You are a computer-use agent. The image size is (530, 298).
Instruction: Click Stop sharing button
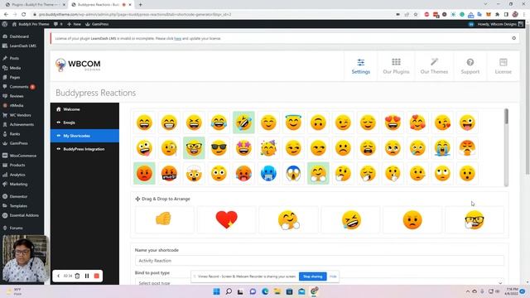tap(313, 276)
